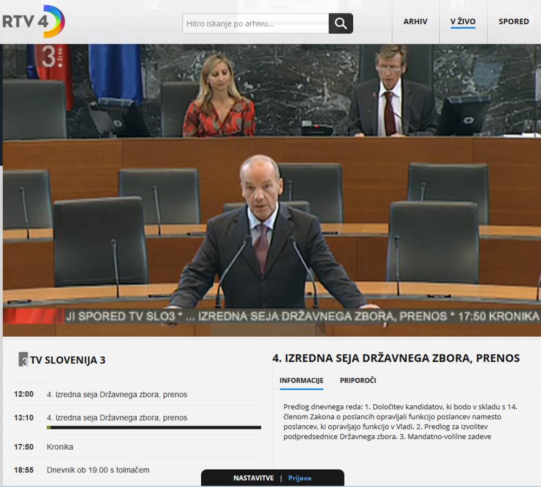Screen dimensions: 541x487
Task: Open the SPORED schedule menu
Action: pos(513,22)
